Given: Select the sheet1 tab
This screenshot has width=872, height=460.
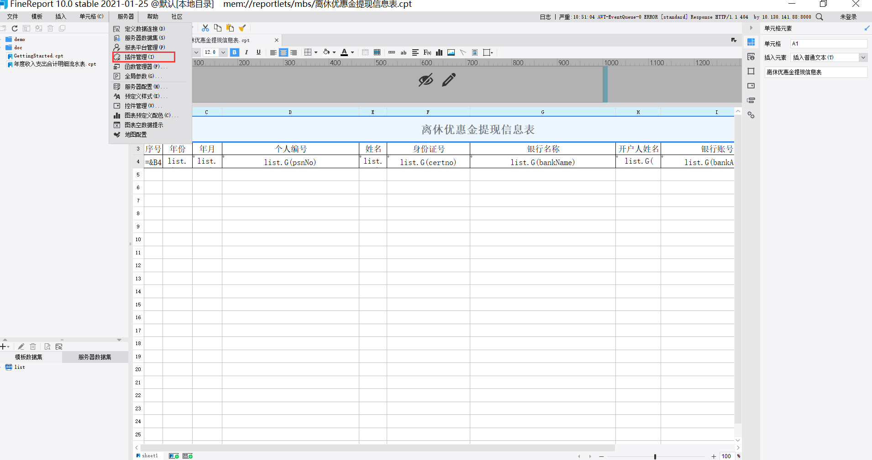Looking at the screenshot, I should pyautogui.click(x=147, y=456).
